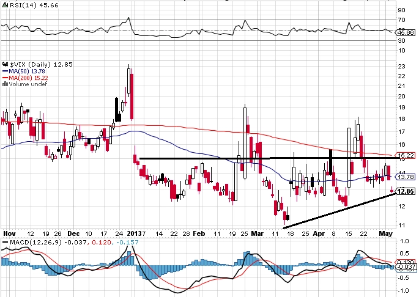Viewport: 419px width, 297px height.
Task: Click the 90 level on the RSI axis
Action: click(402, 10)
